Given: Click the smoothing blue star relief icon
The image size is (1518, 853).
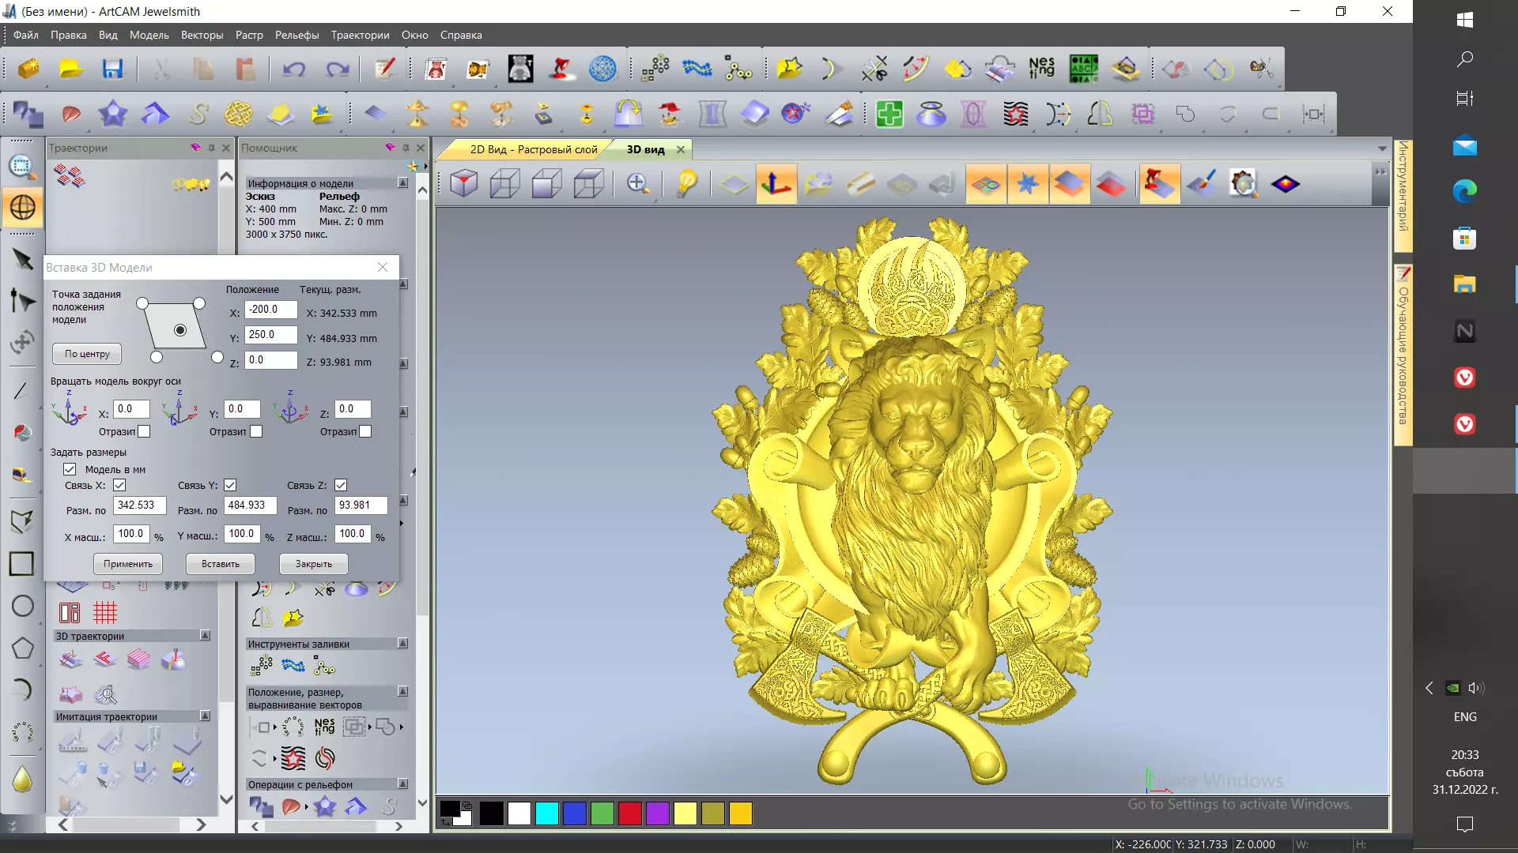Looking at the screenshot, I should click(x=113, y=114).
